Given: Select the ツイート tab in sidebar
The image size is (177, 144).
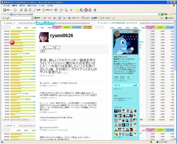Looking at the screenshot, I should (126, 85).
